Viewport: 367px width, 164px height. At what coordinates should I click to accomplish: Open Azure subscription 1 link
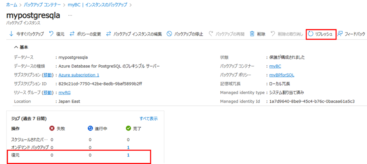[79, 75]
